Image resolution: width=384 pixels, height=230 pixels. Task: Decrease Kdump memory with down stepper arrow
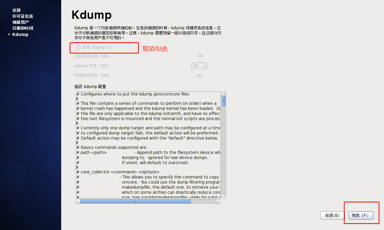pyautogui.click(x=205, y=67)
